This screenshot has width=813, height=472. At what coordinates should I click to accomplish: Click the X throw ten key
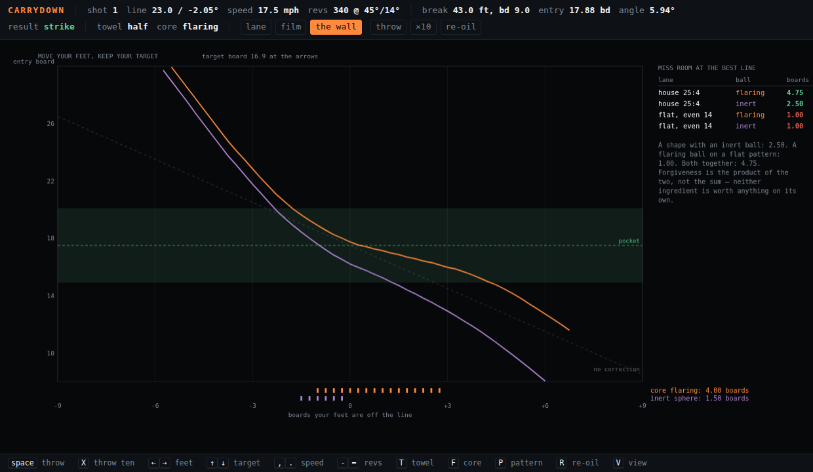pyautogui.click(x=83, y=463)
